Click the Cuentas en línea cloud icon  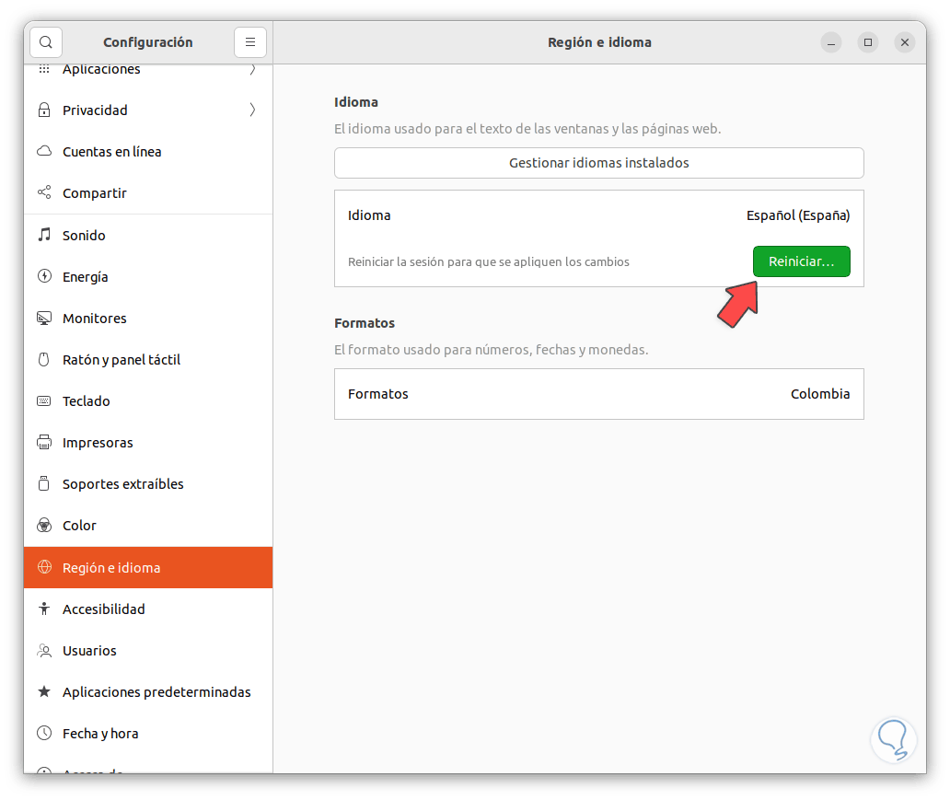click(44, 152)
